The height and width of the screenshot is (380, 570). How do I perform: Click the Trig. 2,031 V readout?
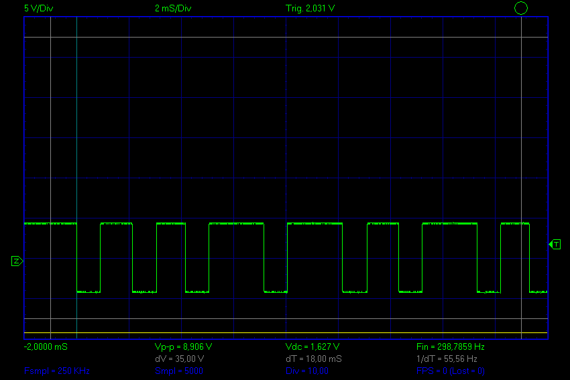[310, 8]
